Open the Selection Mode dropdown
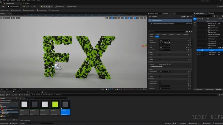The image size is (223, 125). pos(14,7)
